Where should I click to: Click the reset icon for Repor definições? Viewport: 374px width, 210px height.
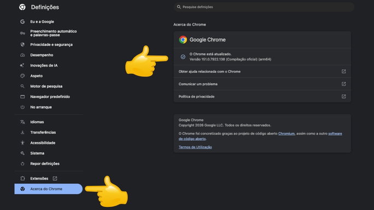(22, 164)
